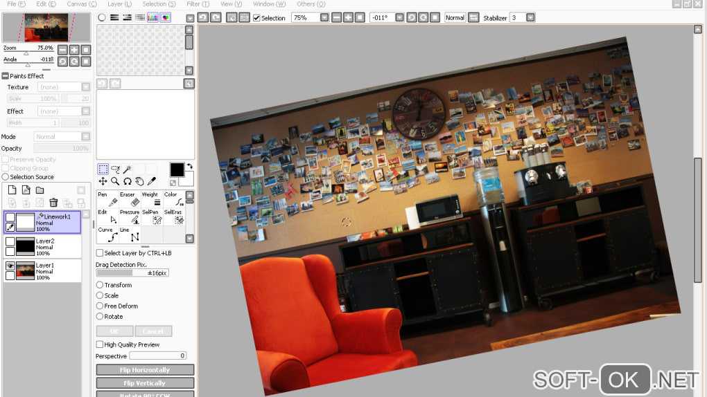Choose the Edit linework tool
Image resolution: width=707 pixels, height=397 pixels.
click(107, 216)
